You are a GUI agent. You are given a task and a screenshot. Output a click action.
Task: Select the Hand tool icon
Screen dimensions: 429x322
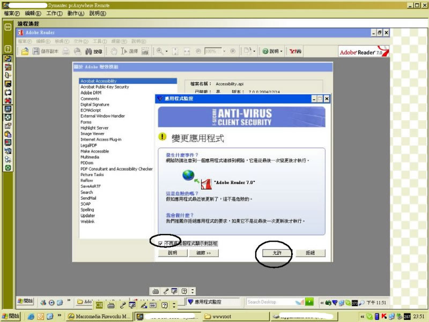tap(114, 51)
